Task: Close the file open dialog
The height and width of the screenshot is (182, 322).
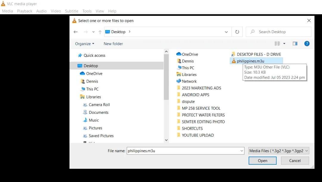Action: [309, 21]
